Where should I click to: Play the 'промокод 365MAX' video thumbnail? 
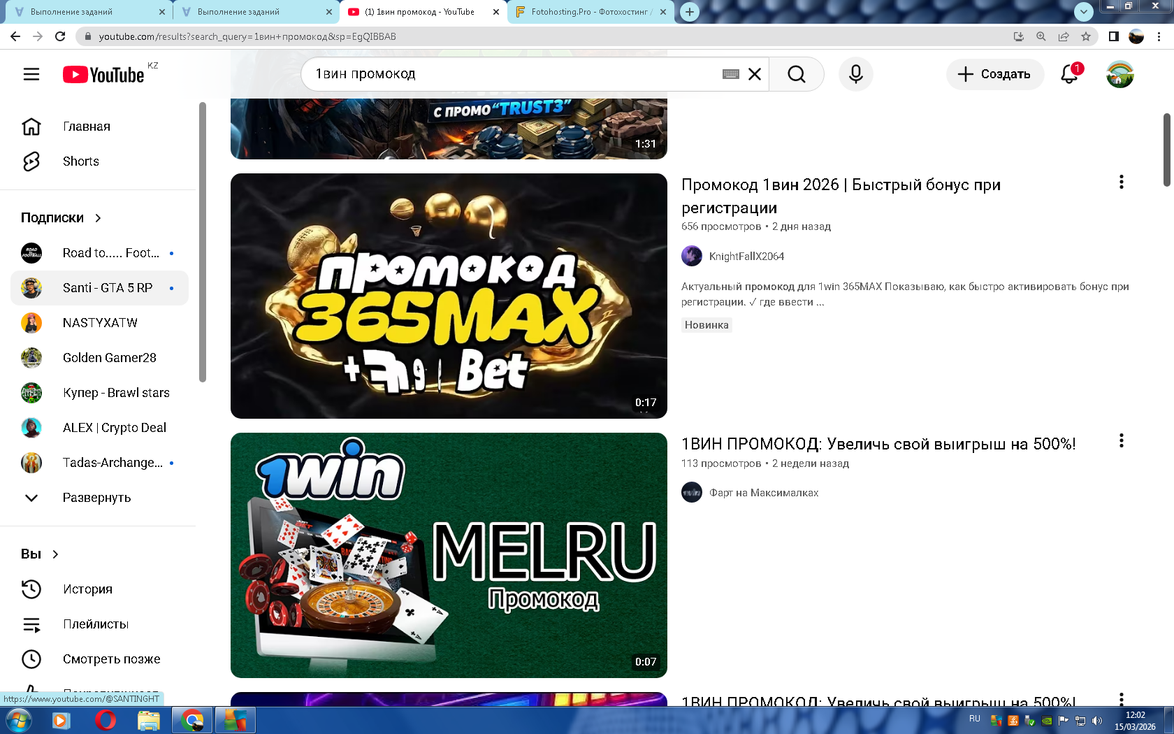pyautogui.click(x=449, y=296)
